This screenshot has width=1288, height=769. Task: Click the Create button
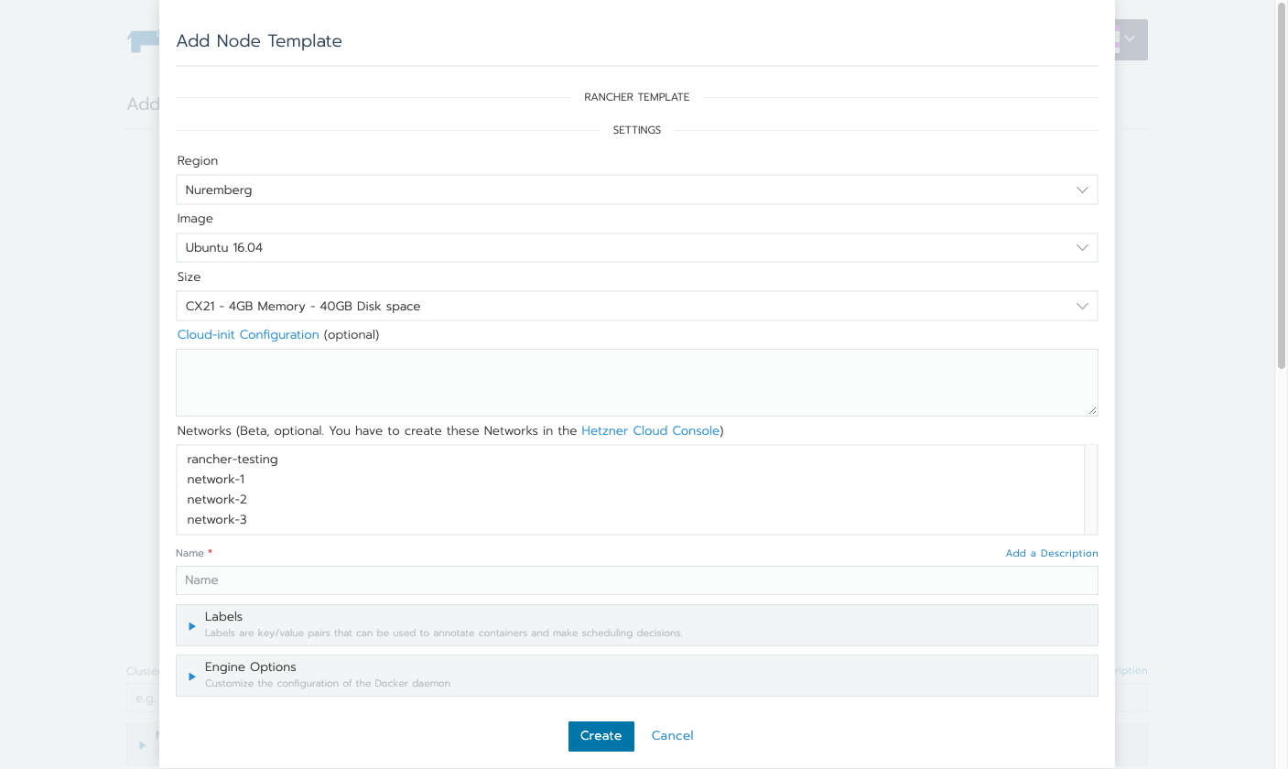pos(601,736)
